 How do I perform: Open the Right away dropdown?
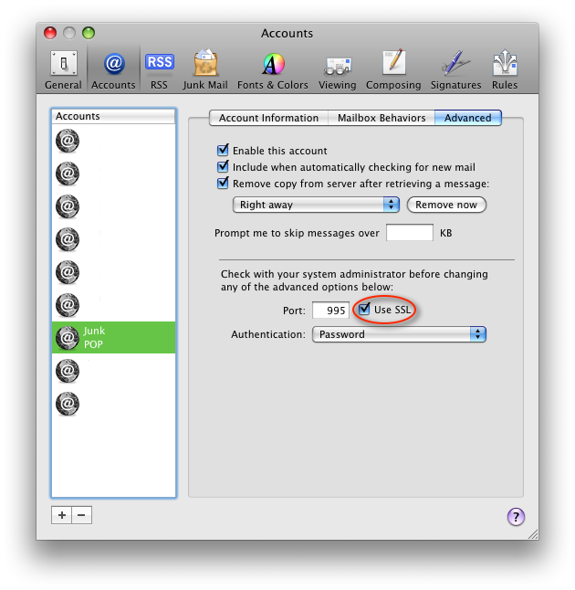[316, 205]
